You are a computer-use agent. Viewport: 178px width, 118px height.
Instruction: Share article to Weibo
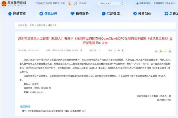point(156,51)
